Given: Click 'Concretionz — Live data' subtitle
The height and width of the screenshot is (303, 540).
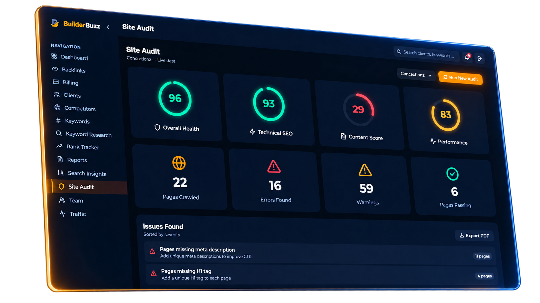Looking at the screenshot, I should [x=151, y=59].
